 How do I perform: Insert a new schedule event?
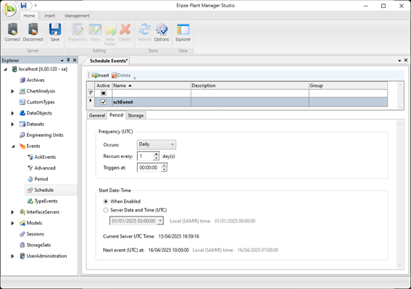(x=100, y=75)
